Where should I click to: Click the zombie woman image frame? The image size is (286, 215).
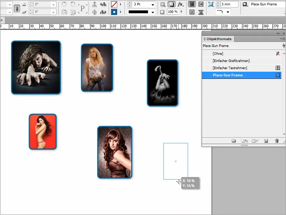(36, 67)
